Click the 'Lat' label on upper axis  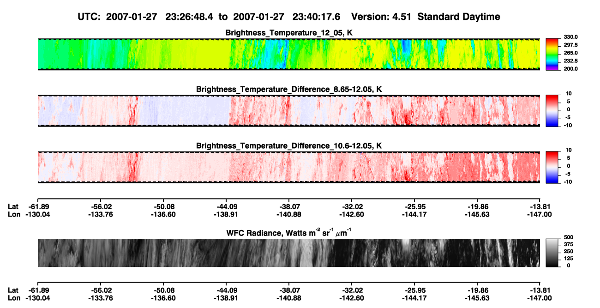[13, 206]
